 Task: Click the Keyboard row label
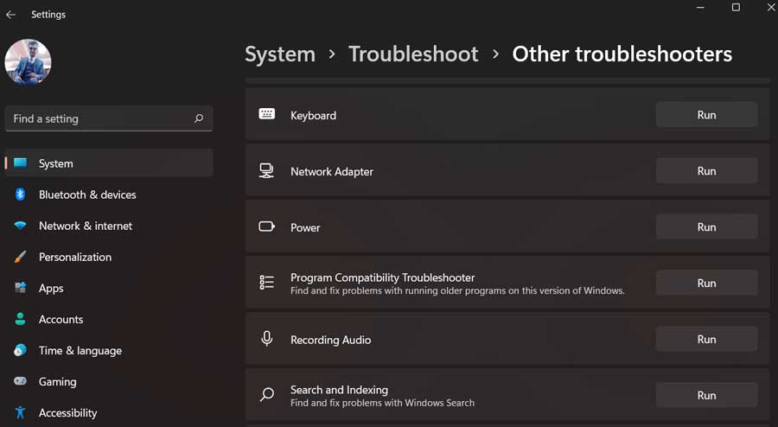[x=313, y=116]
